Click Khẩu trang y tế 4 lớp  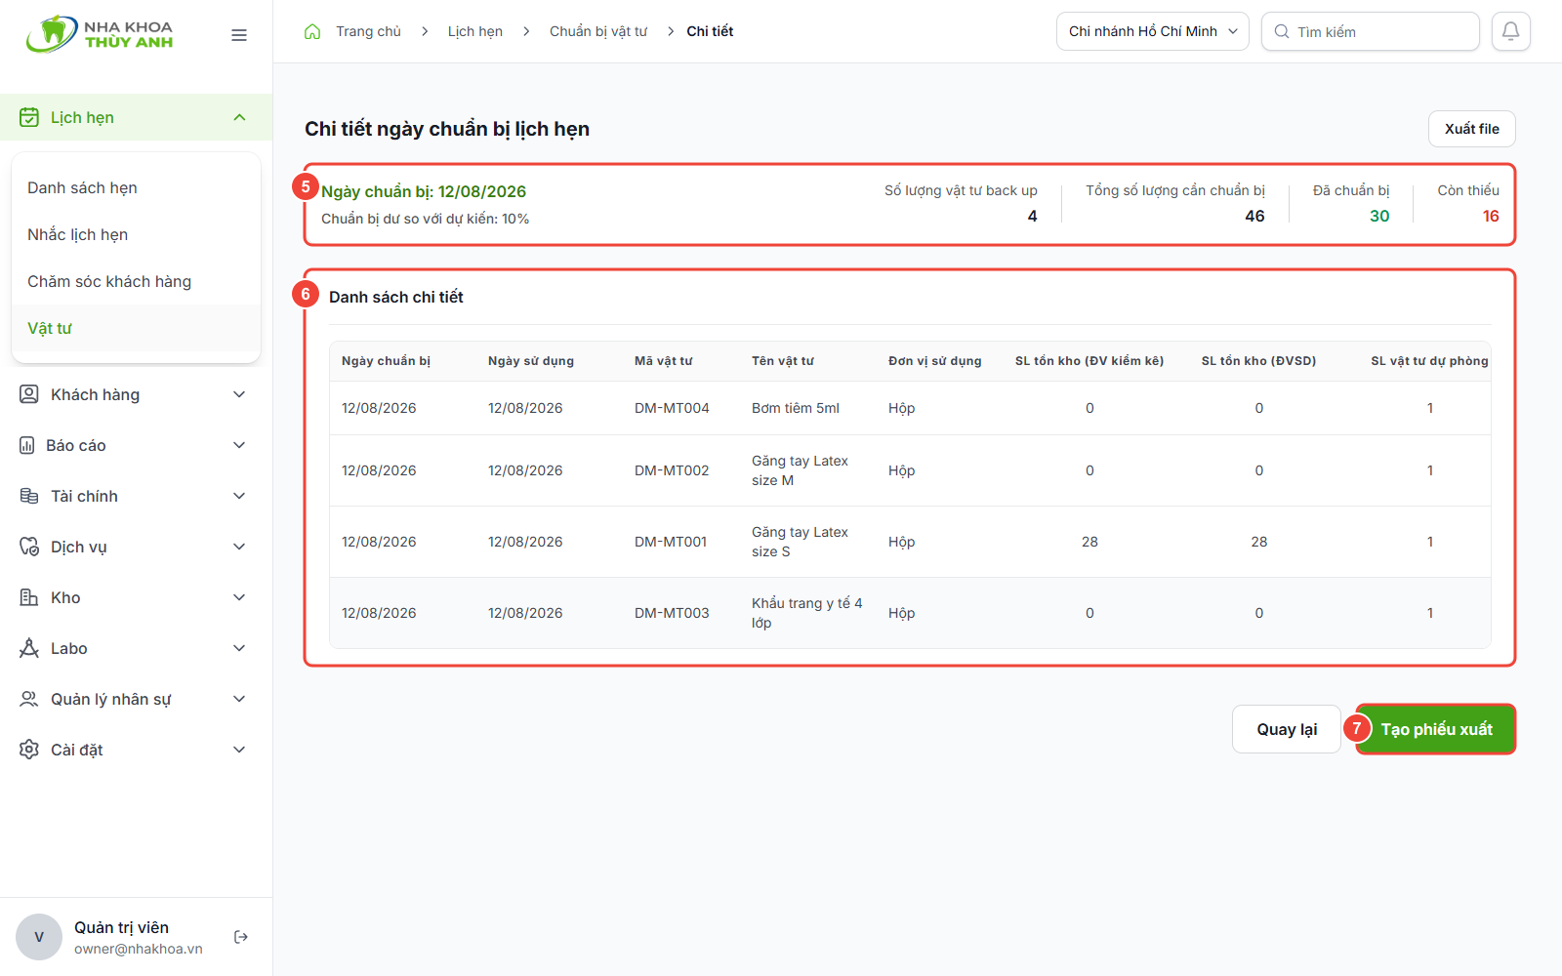[x=807, y=613]
